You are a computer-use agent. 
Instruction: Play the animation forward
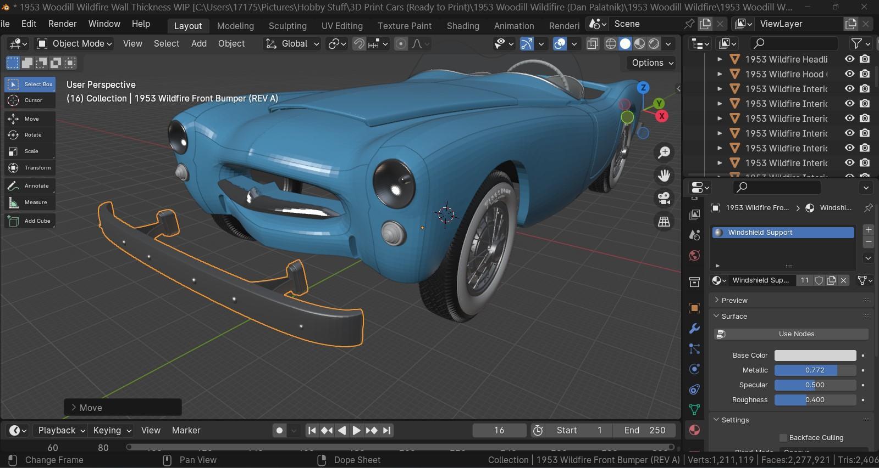356,431
